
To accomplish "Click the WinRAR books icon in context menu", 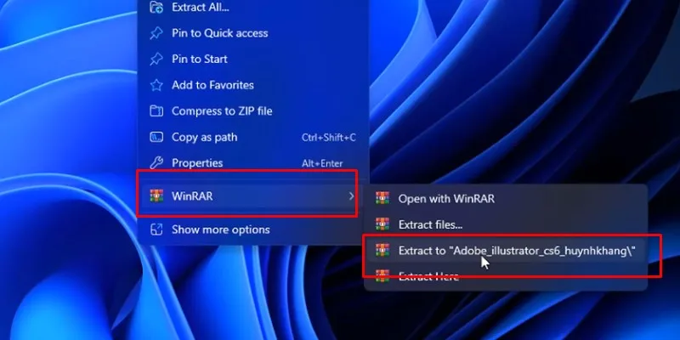I will click(x=156, y=196).
